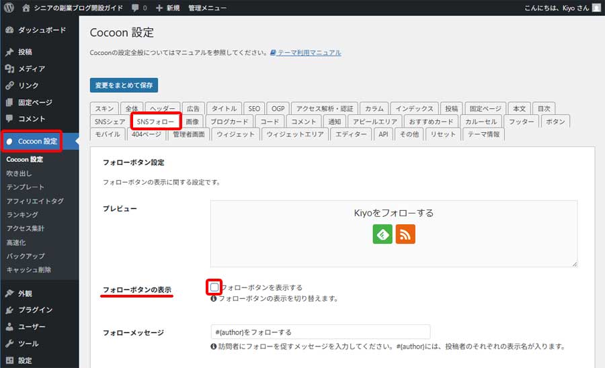Image resolution: width=605 pixels, height=368 pixels.
Task: Click the ツール wrench icon
Action: pyautogui.click(x=9, y=343)
